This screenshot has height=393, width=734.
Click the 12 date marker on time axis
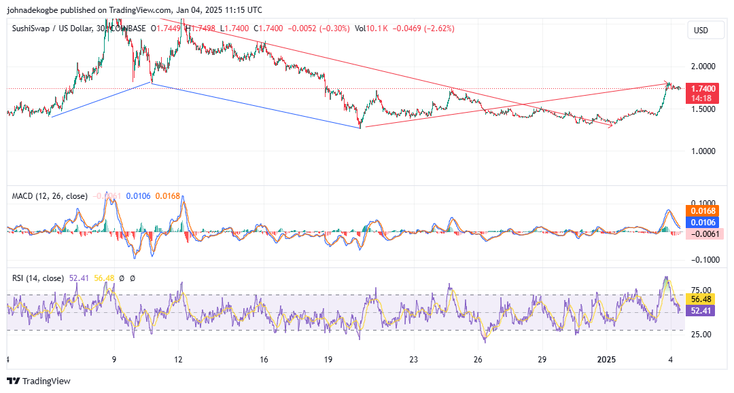click(178, 360)
